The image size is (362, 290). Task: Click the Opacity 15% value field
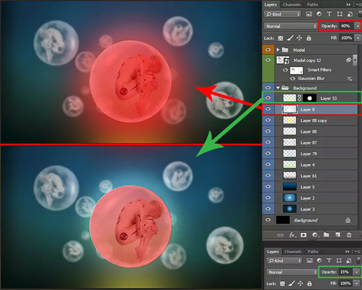pos(345,272)
